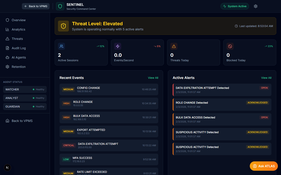This screenshot has width=281, height=175.
Task: Click the shield icon in the Threat Level banner
Action: click(63, 26)
